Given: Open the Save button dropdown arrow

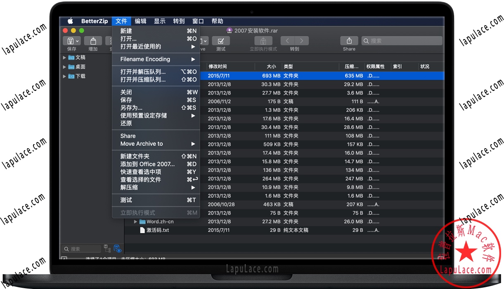Looking at the screenshot, I should pos(78,41).
